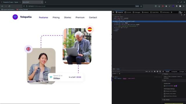The image size is (186, 104).
Task: Show more DevTools tabs via chevron
Action: click(171, 12)
